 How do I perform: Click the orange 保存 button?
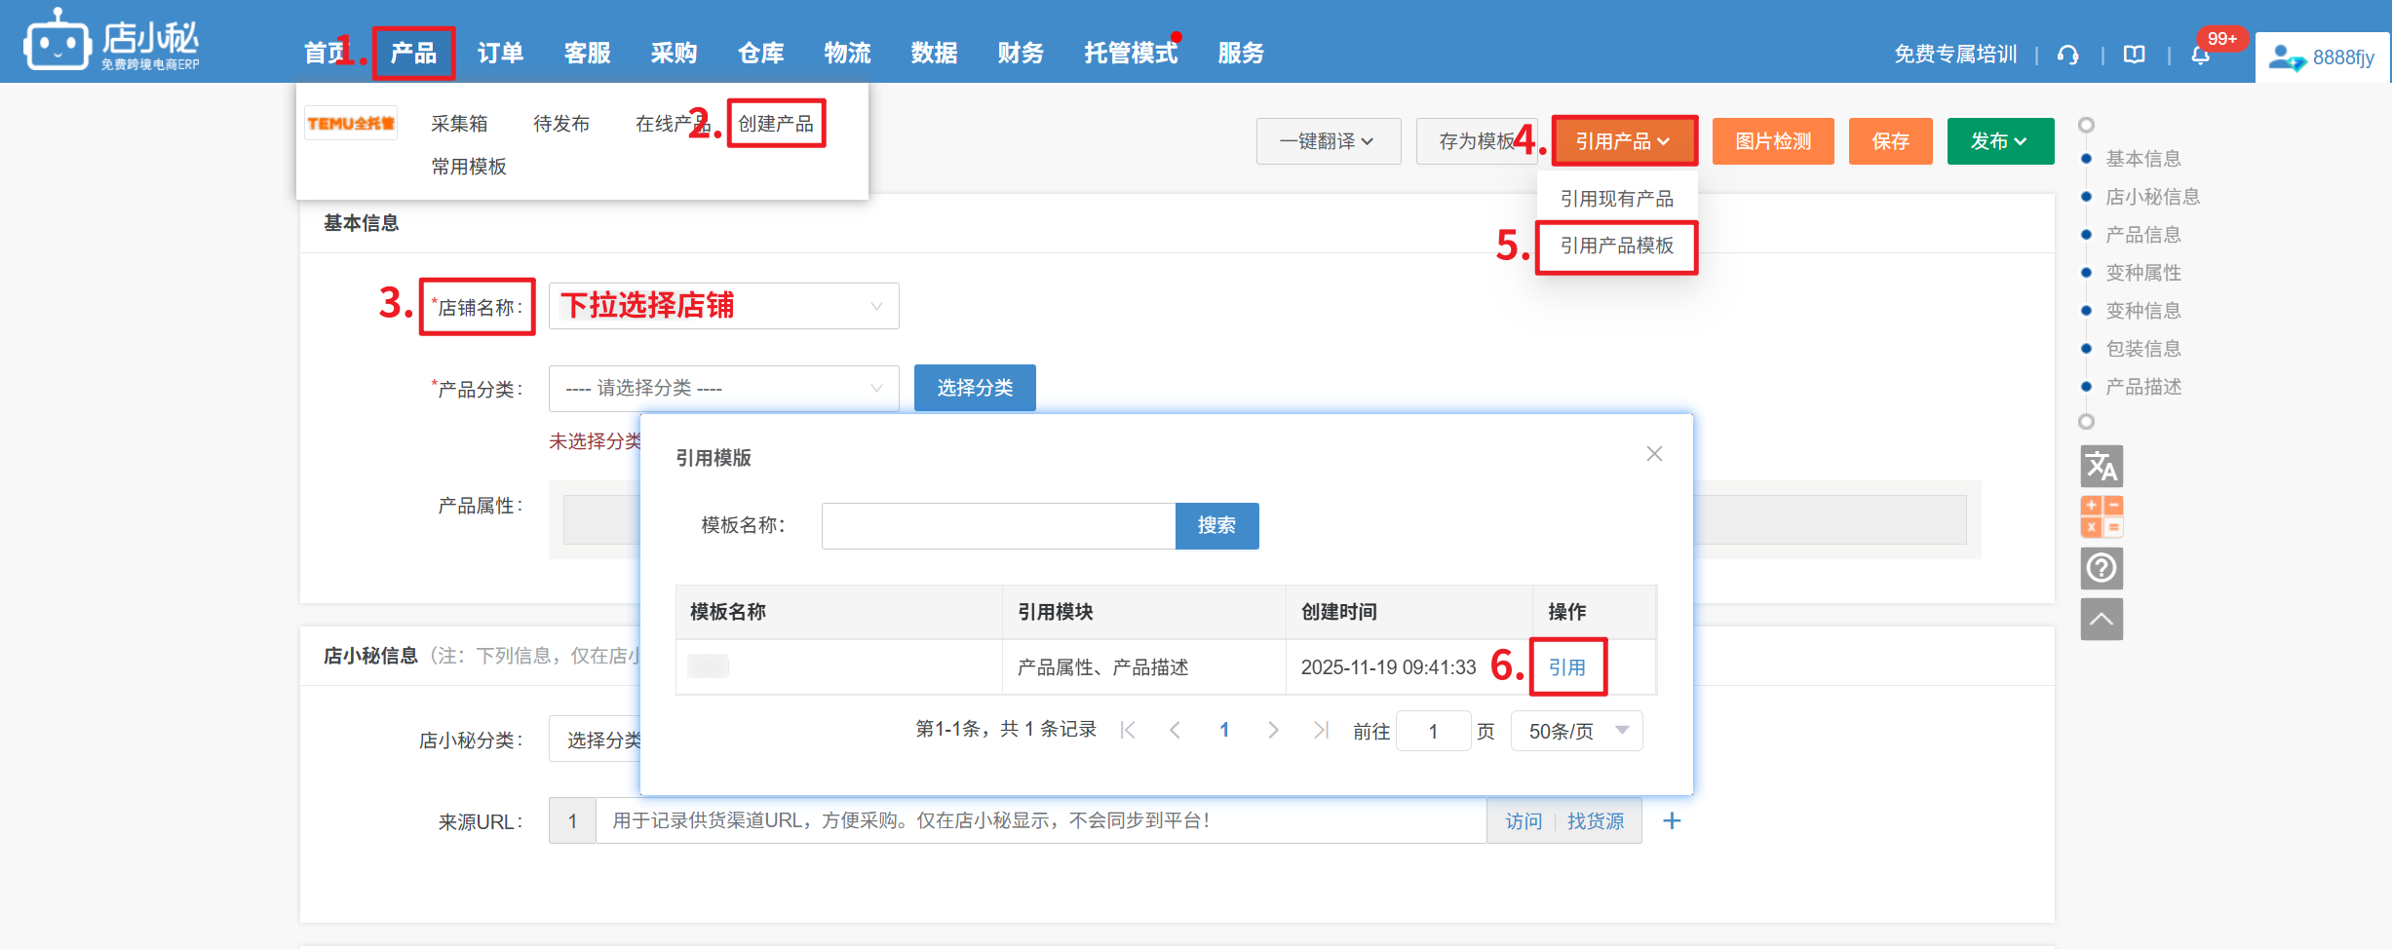coord(1890,141)
